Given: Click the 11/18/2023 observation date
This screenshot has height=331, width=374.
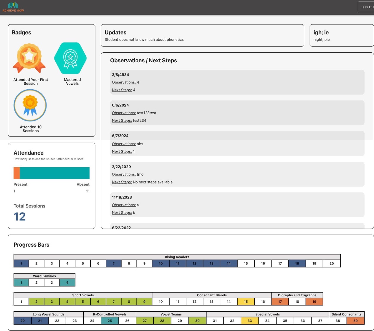Looking at the screenshot, I should [122, 197].
